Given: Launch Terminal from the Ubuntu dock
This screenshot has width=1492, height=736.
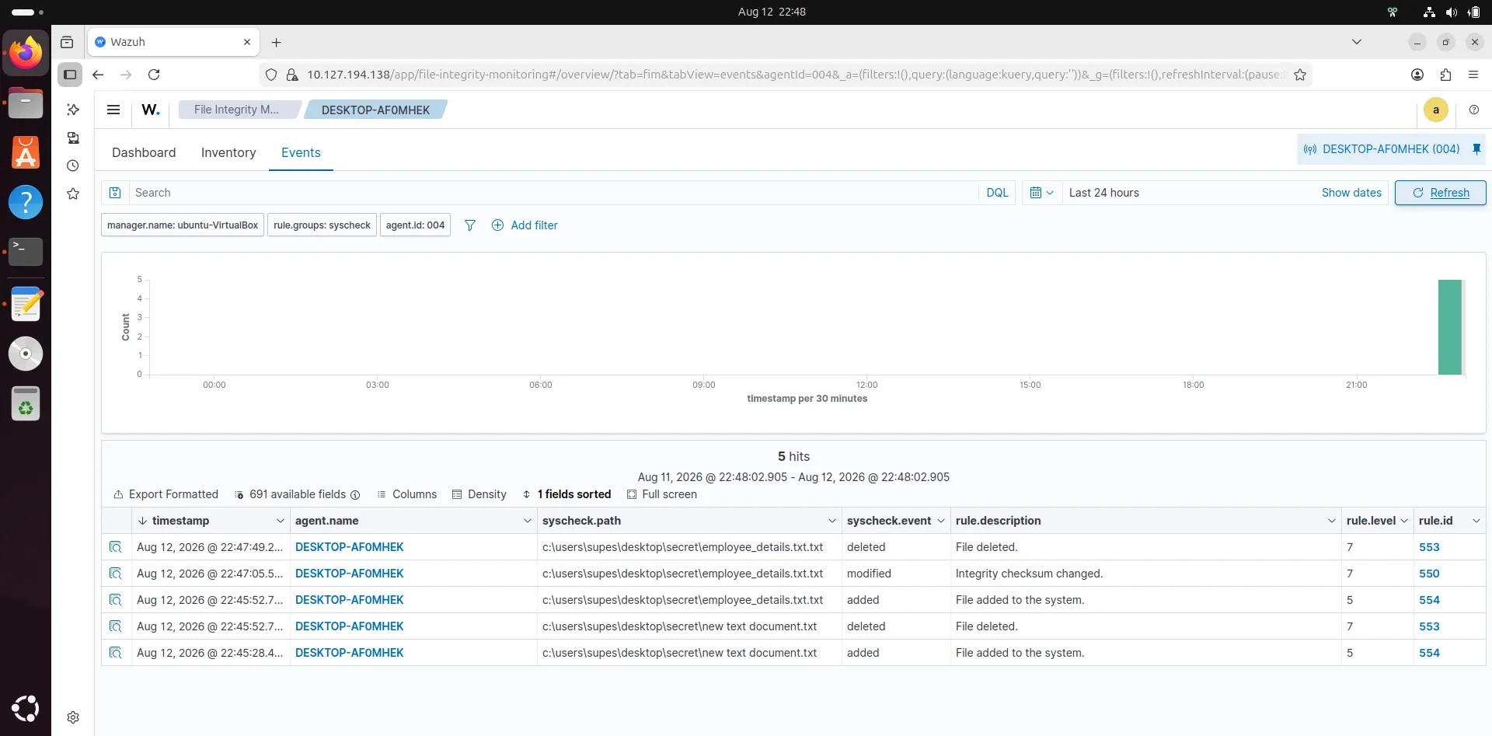Looking at the screenshot, I should click(26, 251).
